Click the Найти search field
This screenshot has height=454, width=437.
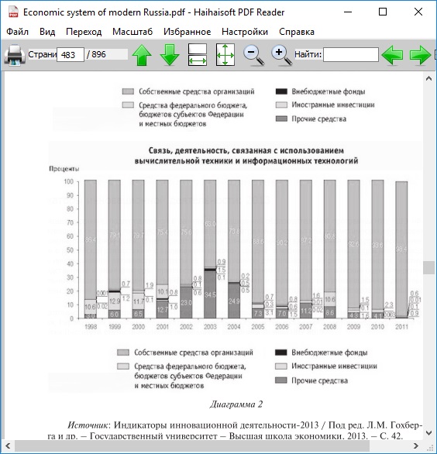tap(351, 55)
